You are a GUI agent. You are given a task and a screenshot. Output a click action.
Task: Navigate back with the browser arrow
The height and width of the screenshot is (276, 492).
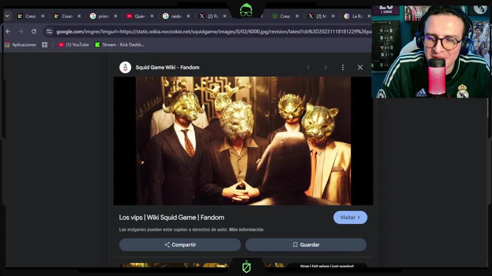point(8,31)
